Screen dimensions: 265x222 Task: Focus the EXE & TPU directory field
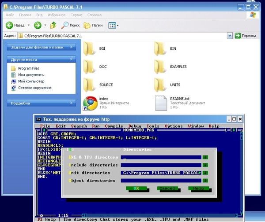(161, 157)
